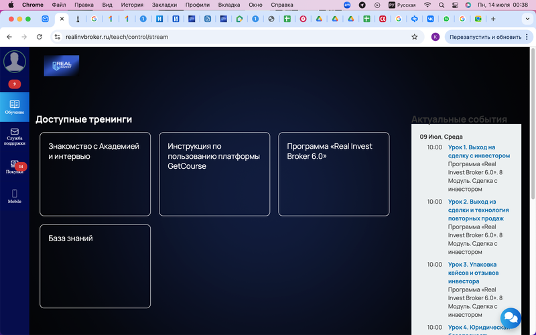Open the База знаний training card
This screenshot has width=536, height=335.
95,266
